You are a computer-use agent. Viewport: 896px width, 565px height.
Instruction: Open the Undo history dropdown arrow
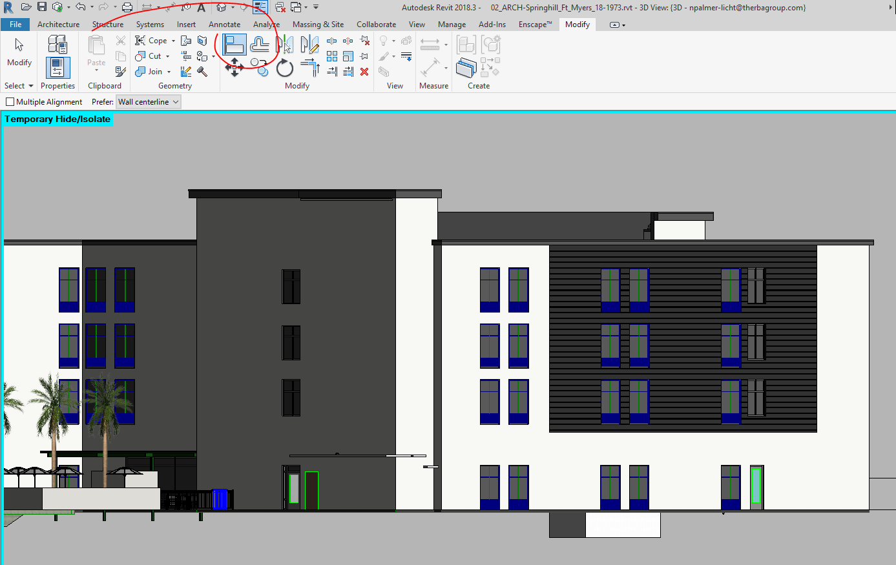click(92, 7)
